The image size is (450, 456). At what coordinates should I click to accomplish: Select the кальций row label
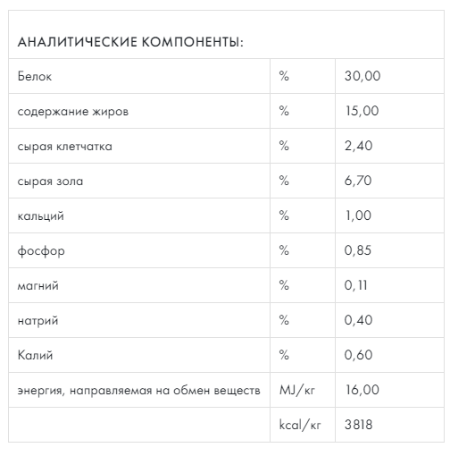40,215
